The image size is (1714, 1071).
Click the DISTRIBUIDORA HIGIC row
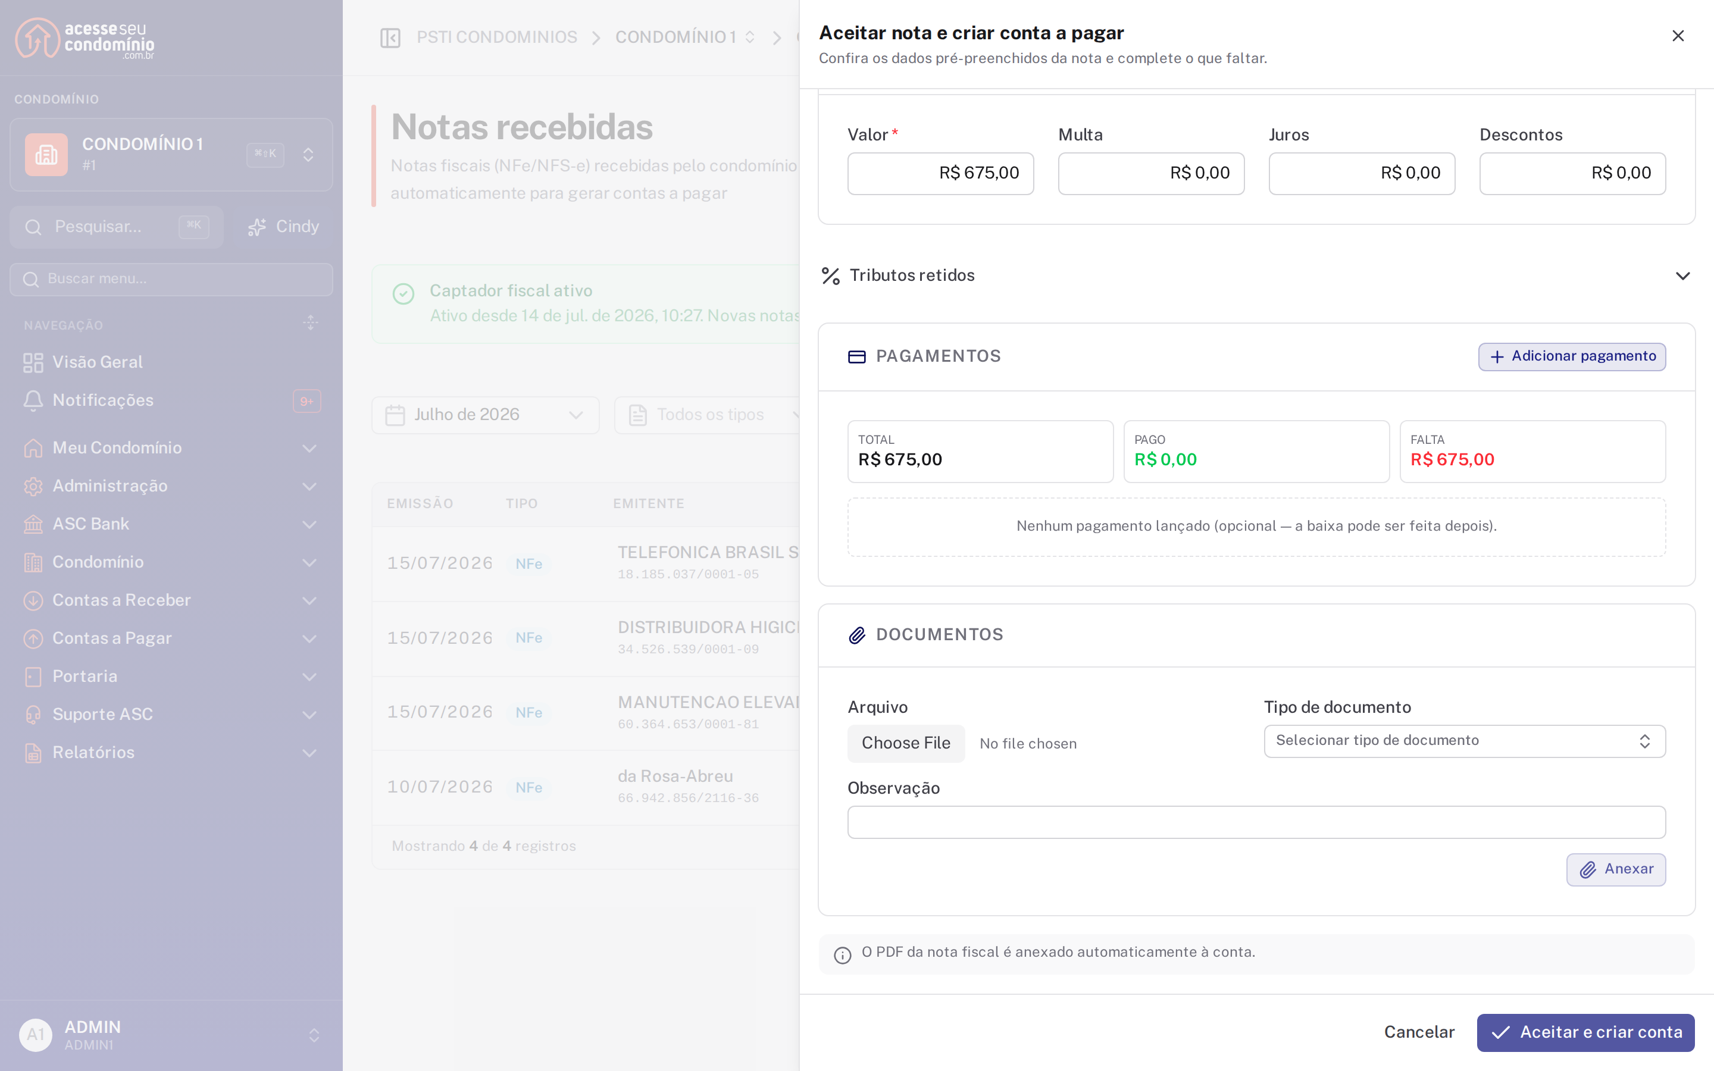click(x=586, y=638)
